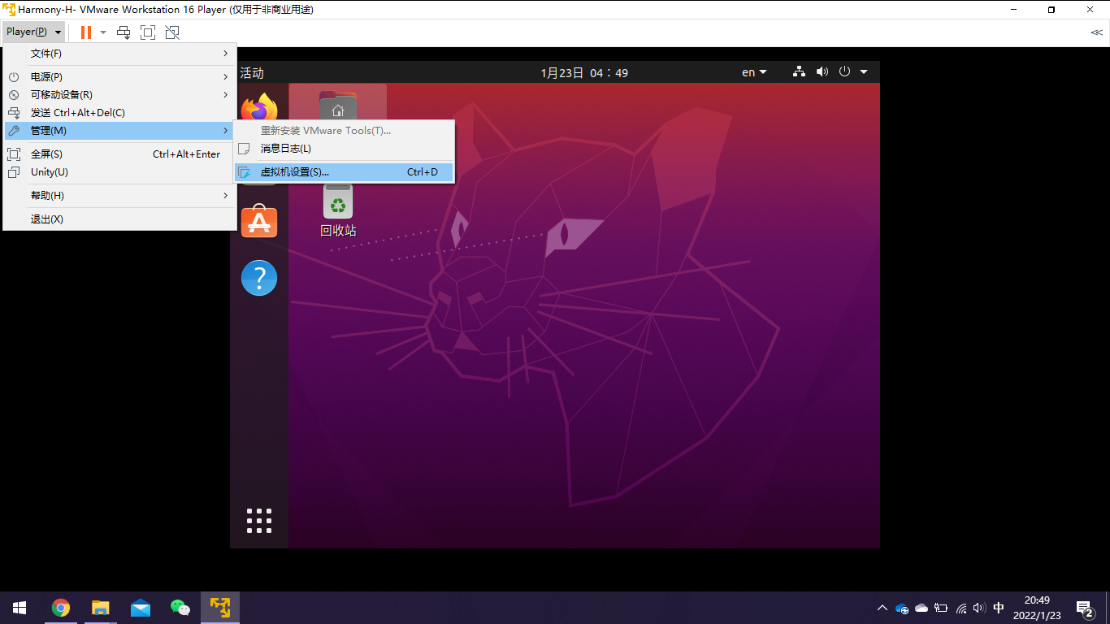Click the Windows volume tray icon
Viewport: 1110px width, 624px height.
[x=979, y=608]
